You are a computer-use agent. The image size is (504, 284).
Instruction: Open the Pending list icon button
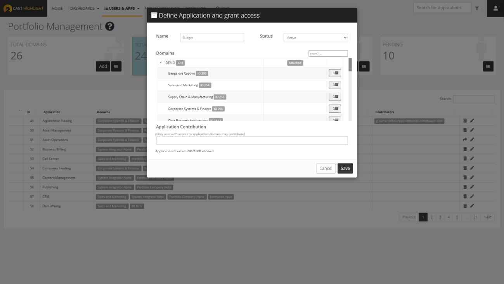488,66
